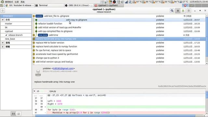Click the checkmark beside rebase-branch
Screen dimensions: 208x117
(6, 35)
